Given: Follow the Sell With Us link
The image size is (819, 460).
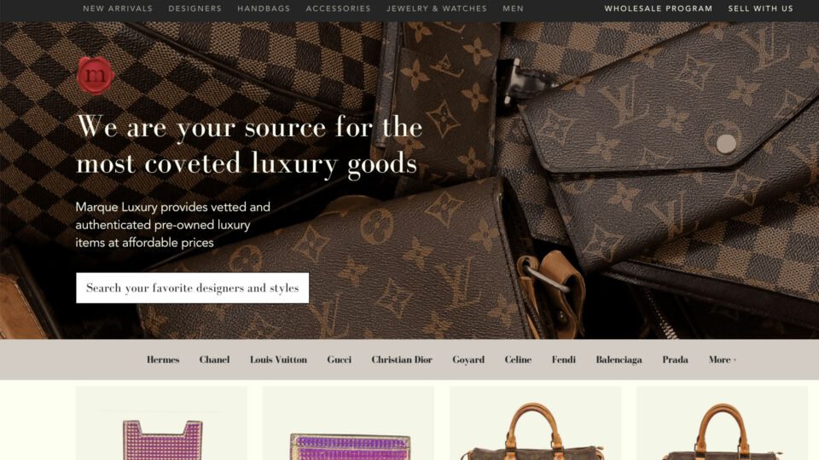Looking at the screenshot, I should point(760,9).
